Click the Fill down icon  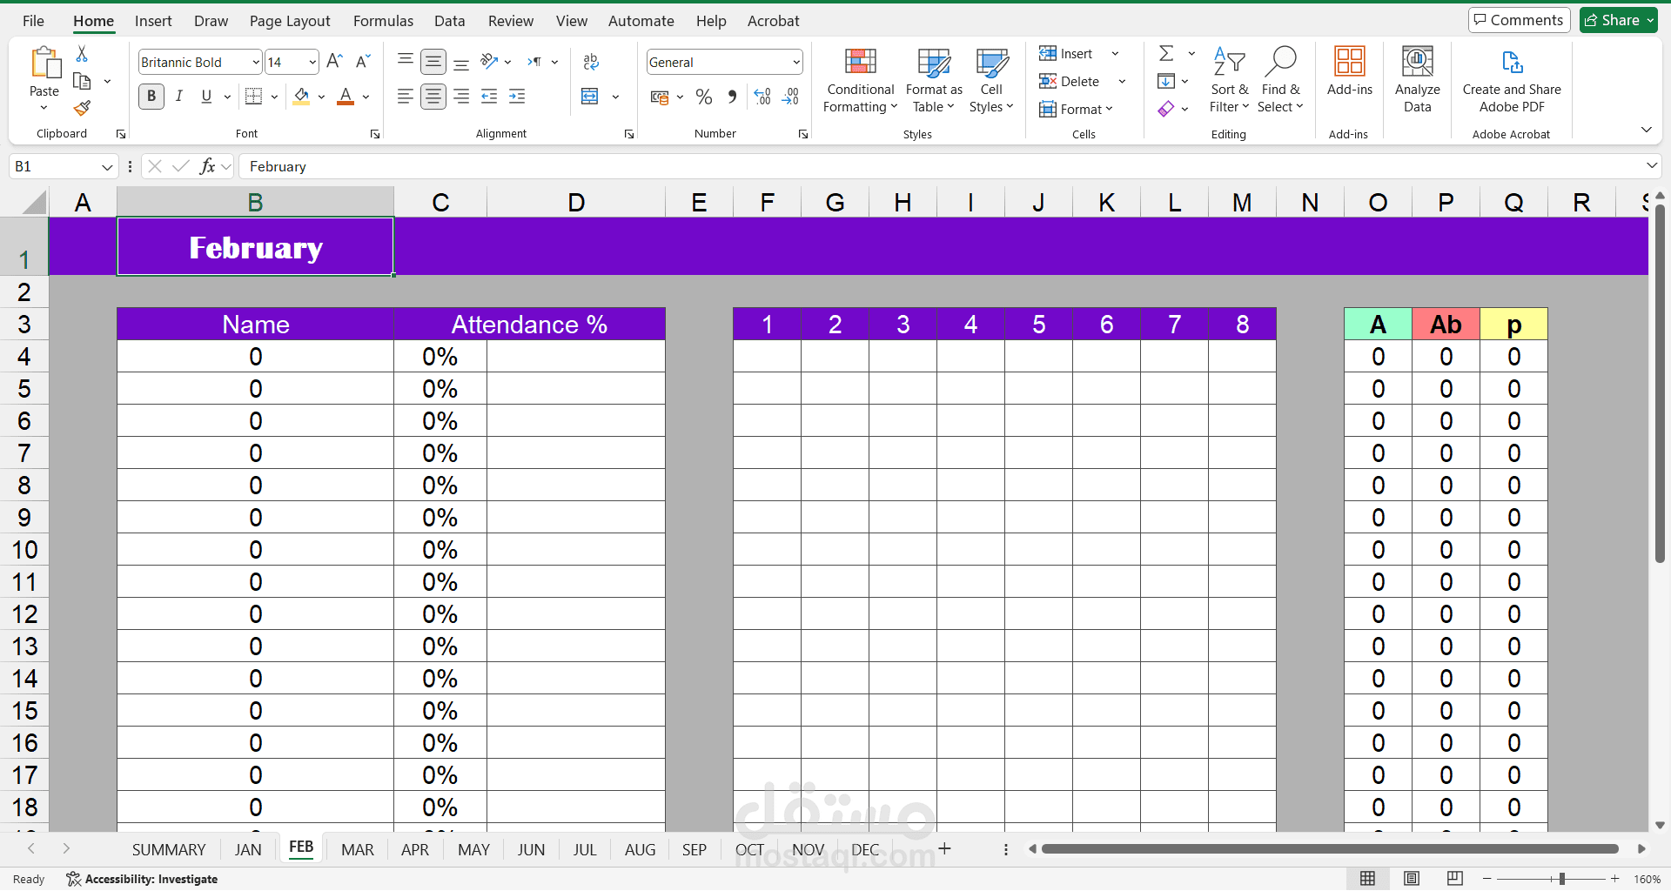click(1166, 81)
